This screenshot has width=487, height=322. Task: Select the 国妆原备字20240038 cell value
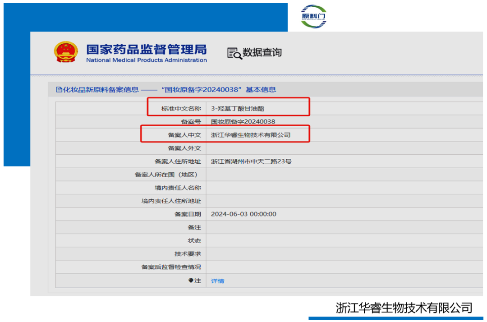click(243, 122)
